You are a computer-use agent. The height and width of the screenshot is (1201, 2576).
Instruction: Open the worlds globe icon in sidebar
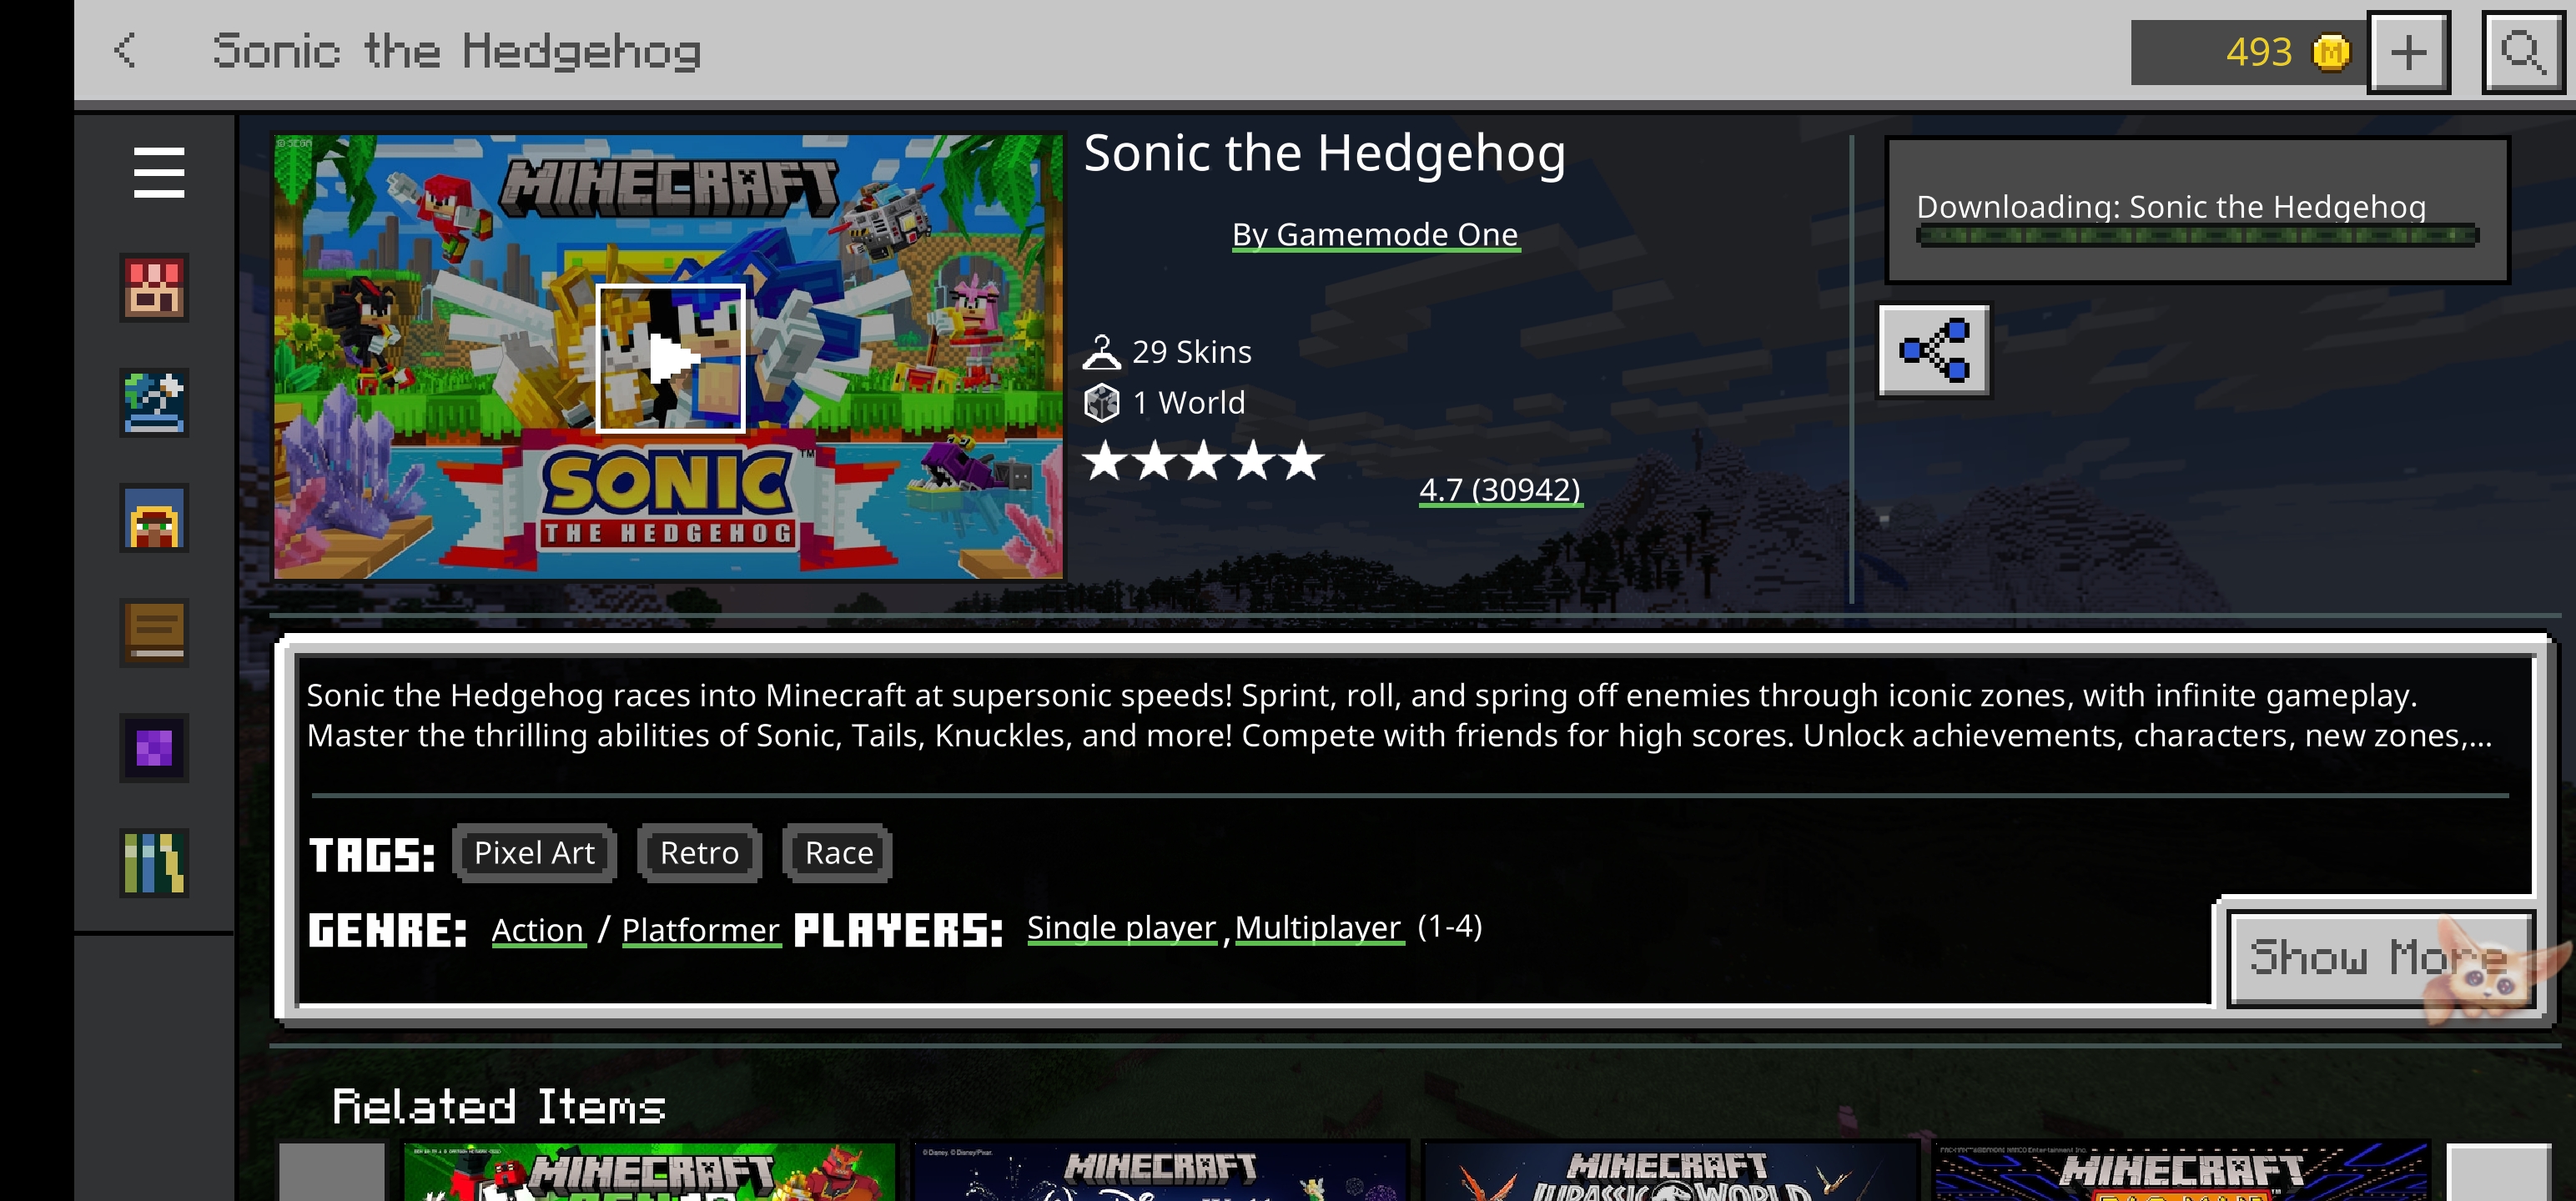tap(154, 403)
